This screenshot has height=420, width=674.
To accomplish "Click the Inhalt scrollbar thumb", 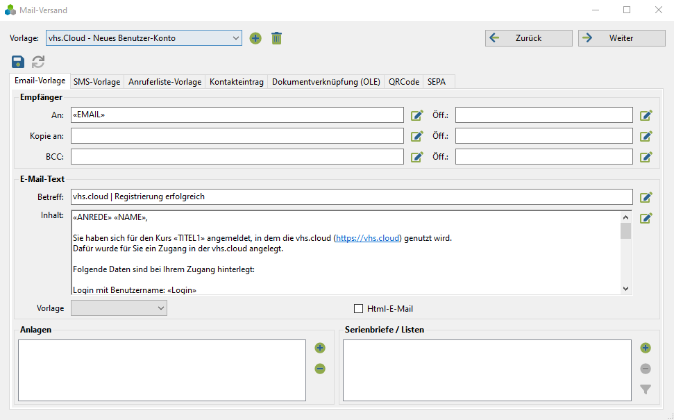I will click(x=626, y=231).
